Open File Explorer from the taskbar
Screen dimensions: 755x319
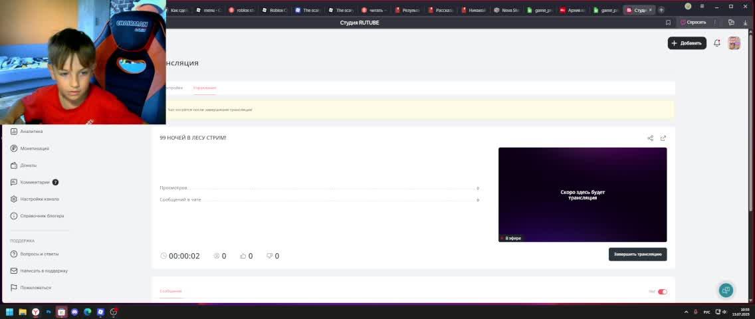click(23, 312)
